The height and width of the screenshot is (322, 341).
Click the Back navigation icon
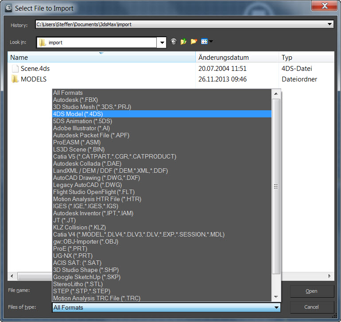[173, 42]
